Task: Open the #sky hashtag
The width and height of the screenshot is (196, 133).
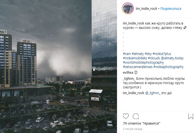Action: (148, 54)
